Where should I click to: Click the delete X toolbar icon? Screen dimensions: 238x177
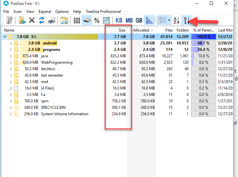(32, 21)
